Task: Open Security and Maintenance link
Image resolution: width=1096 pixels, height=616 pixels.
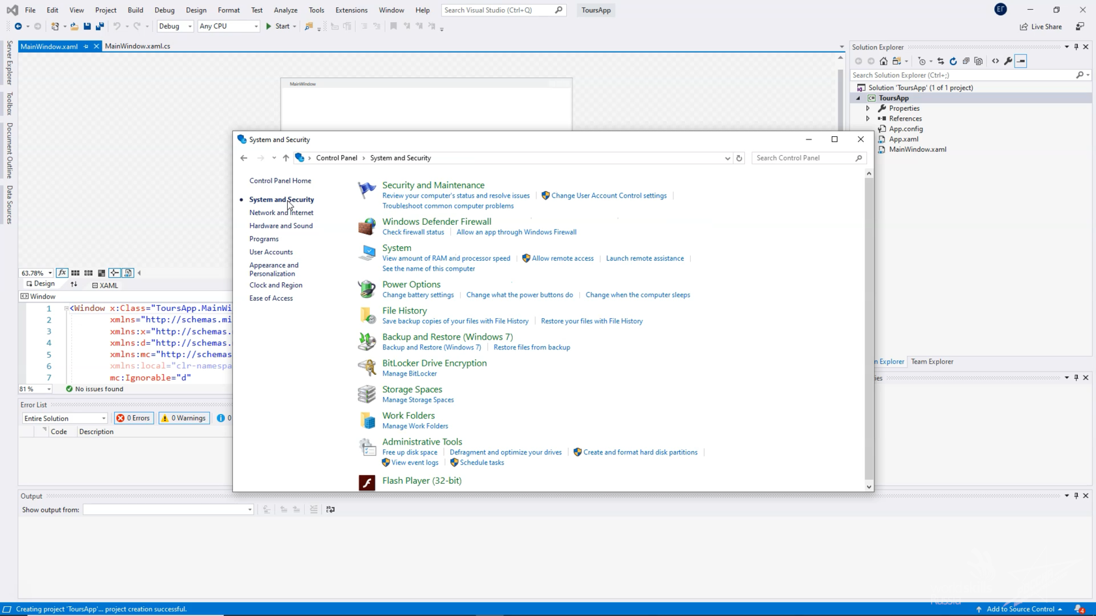Action: coord(433,185)
